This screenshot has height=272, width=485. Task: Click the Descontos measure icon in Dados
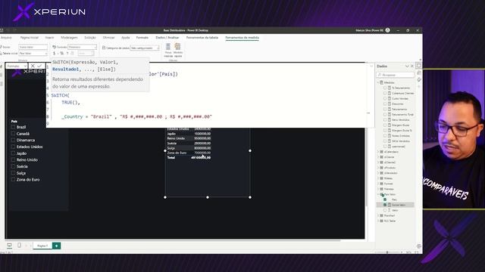pyautogui.click(x=390, y=104)
